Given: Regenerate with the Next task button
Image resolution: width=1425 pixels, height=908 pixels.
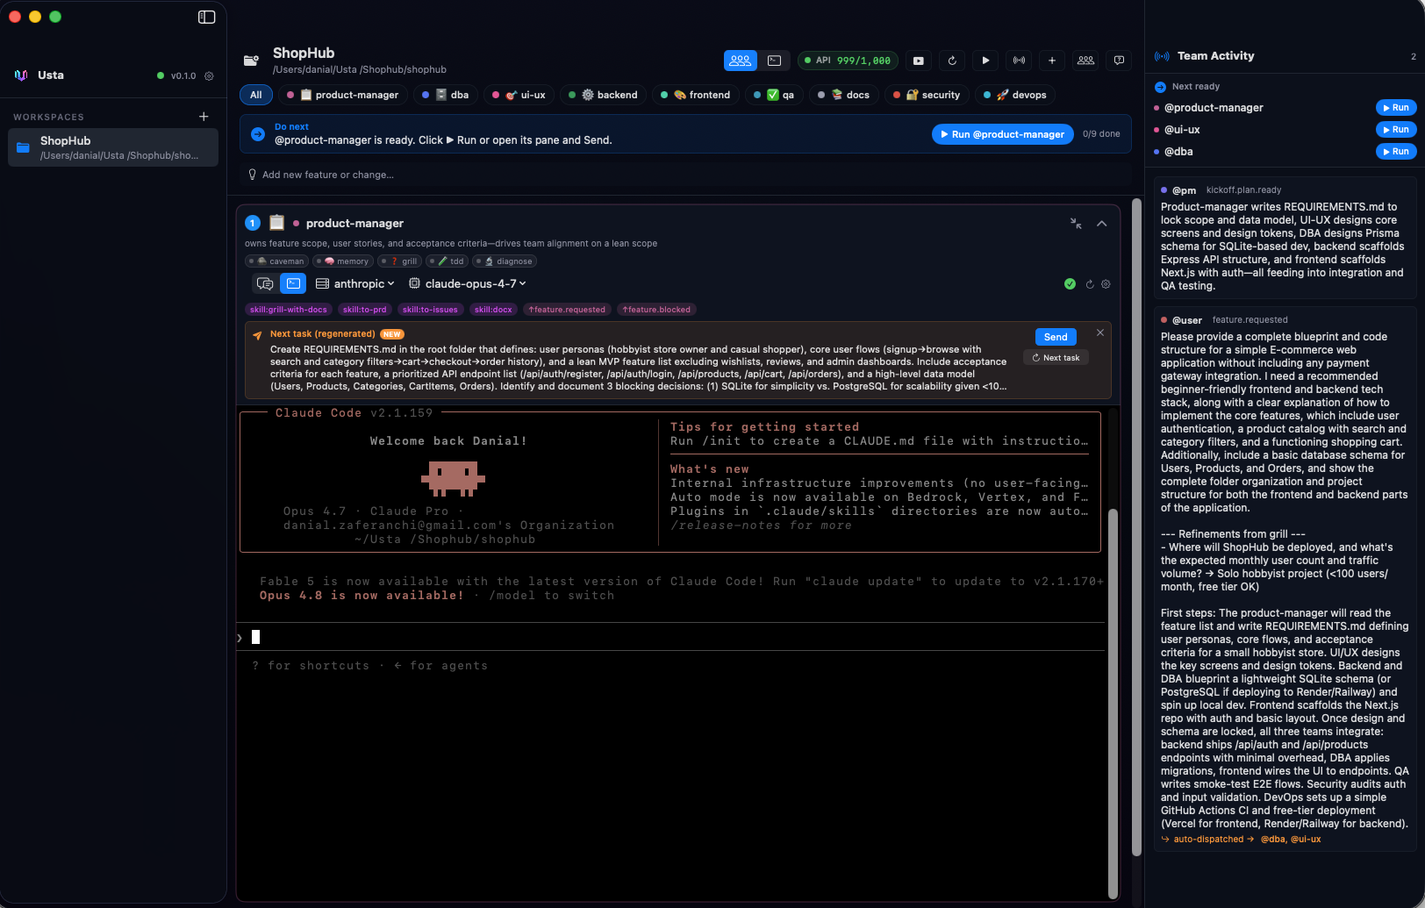Looking at the screenshot, I should point(1056,358).
